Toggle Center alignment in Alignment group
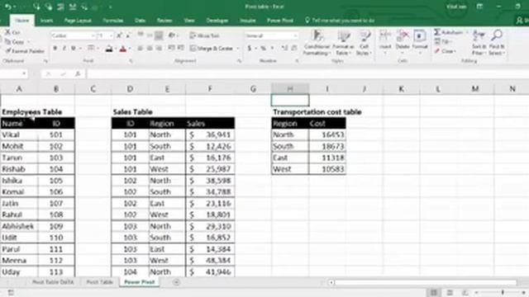Viewport: 529px width, 297px height. (150, 49)
